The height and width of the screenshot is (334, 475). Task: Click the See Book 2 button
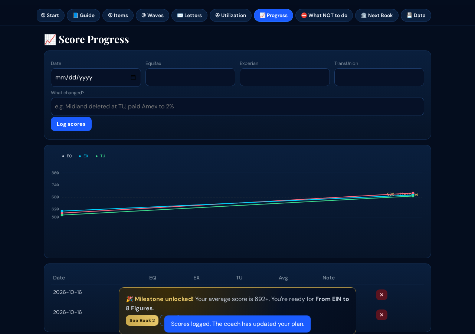click(142, 321)
